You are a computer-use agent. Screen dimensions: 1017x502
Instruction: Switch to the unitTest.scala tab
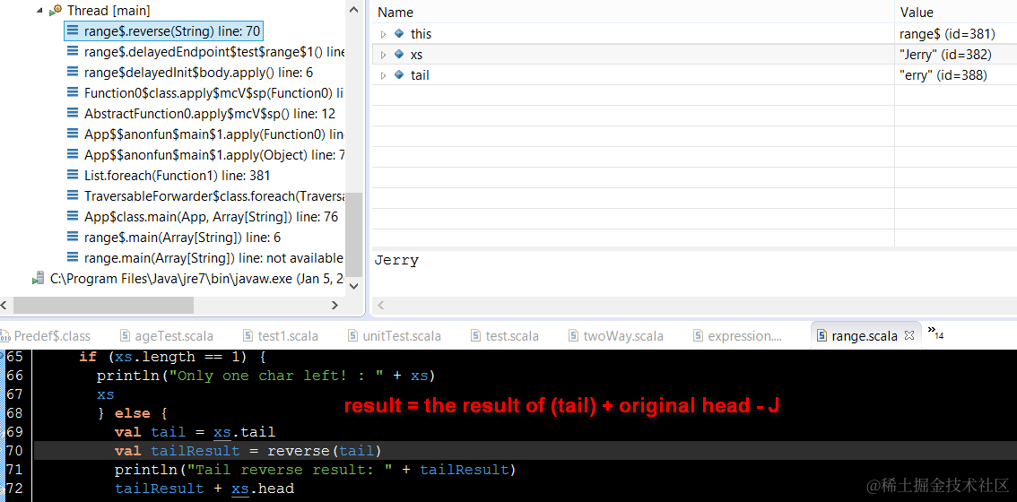pos(395,336)
